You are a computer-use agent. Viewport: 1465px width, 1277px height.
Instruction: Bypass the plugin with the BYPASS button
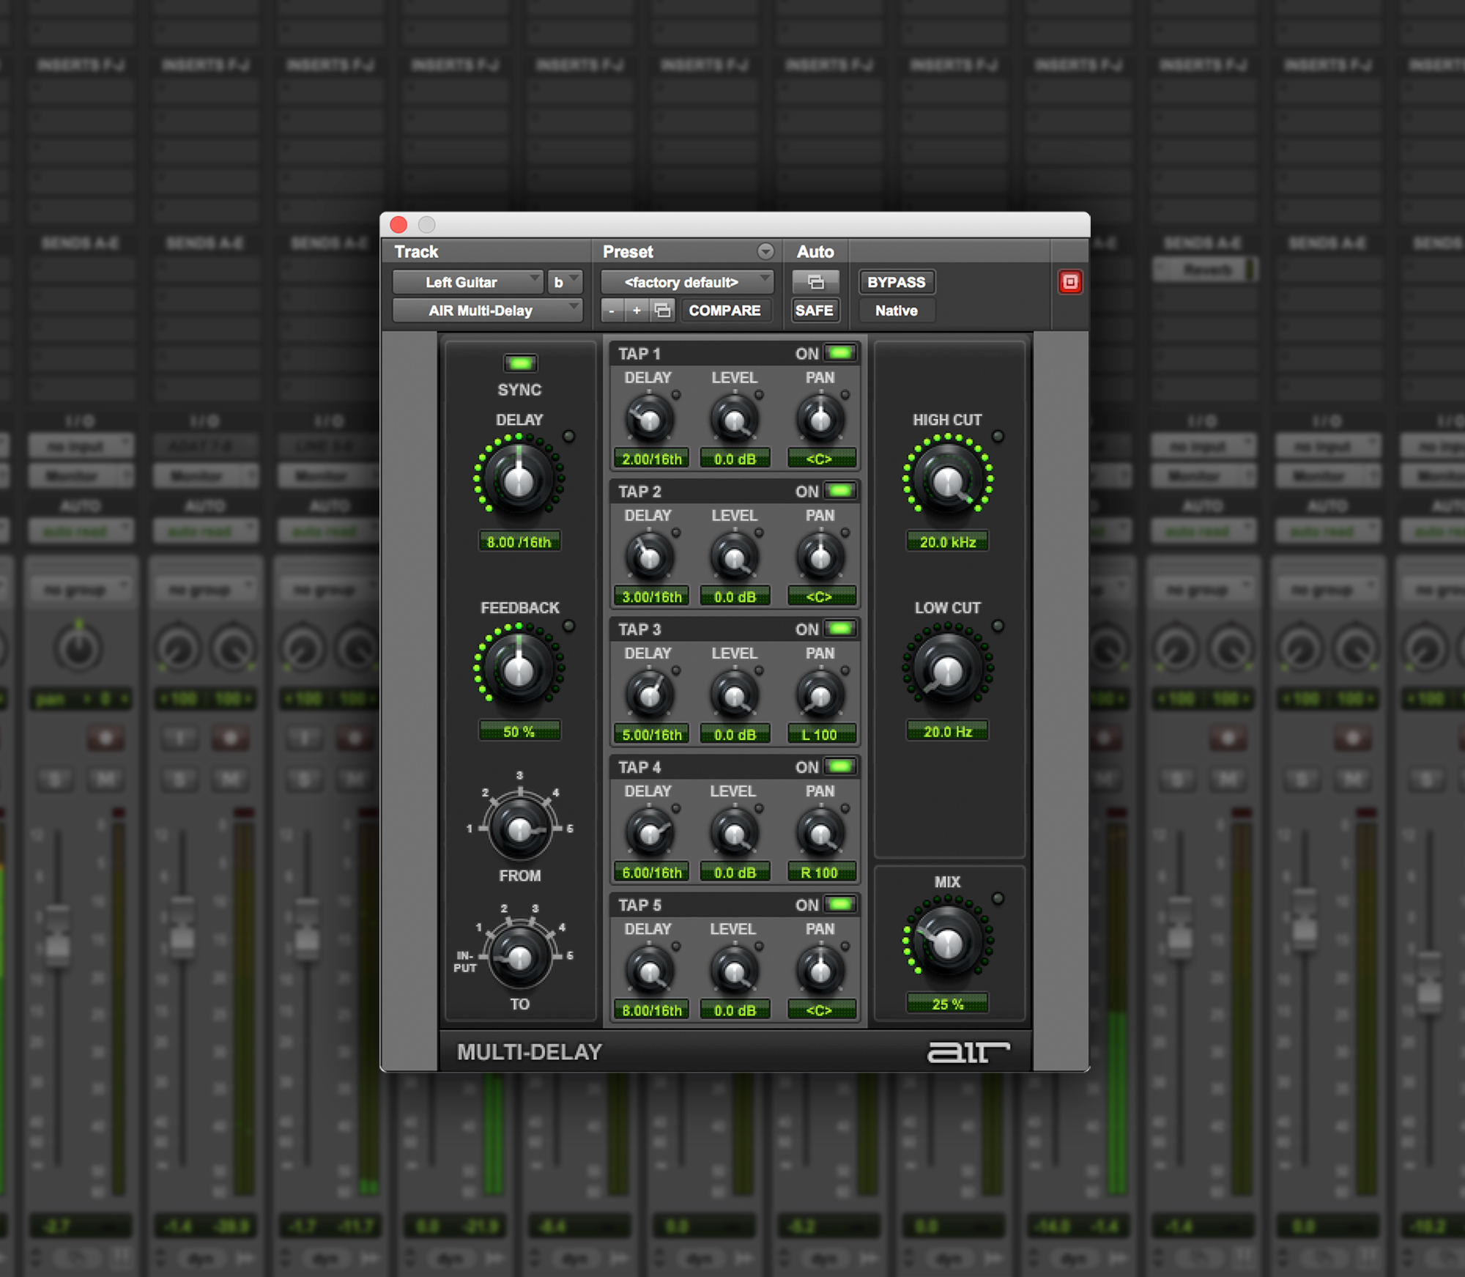pyautogui.click(x=895, y=282)
